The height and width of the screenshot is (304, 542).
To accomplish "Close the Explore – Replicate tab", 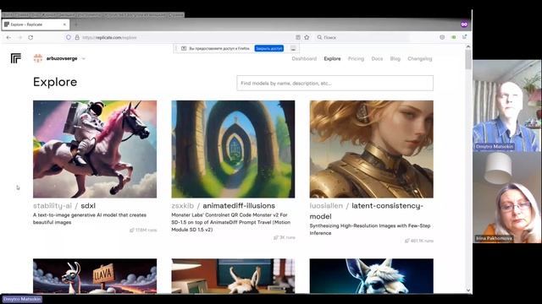I will tap(64, 24).
